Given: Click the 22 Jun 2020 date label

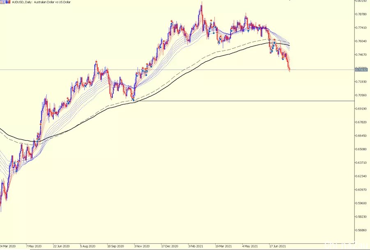Looking at the screenshot, I should [x=61, y=246].
